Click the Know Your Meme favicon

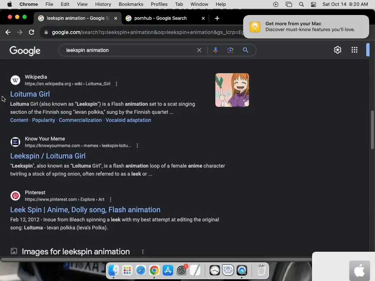(x=15, y=142)
